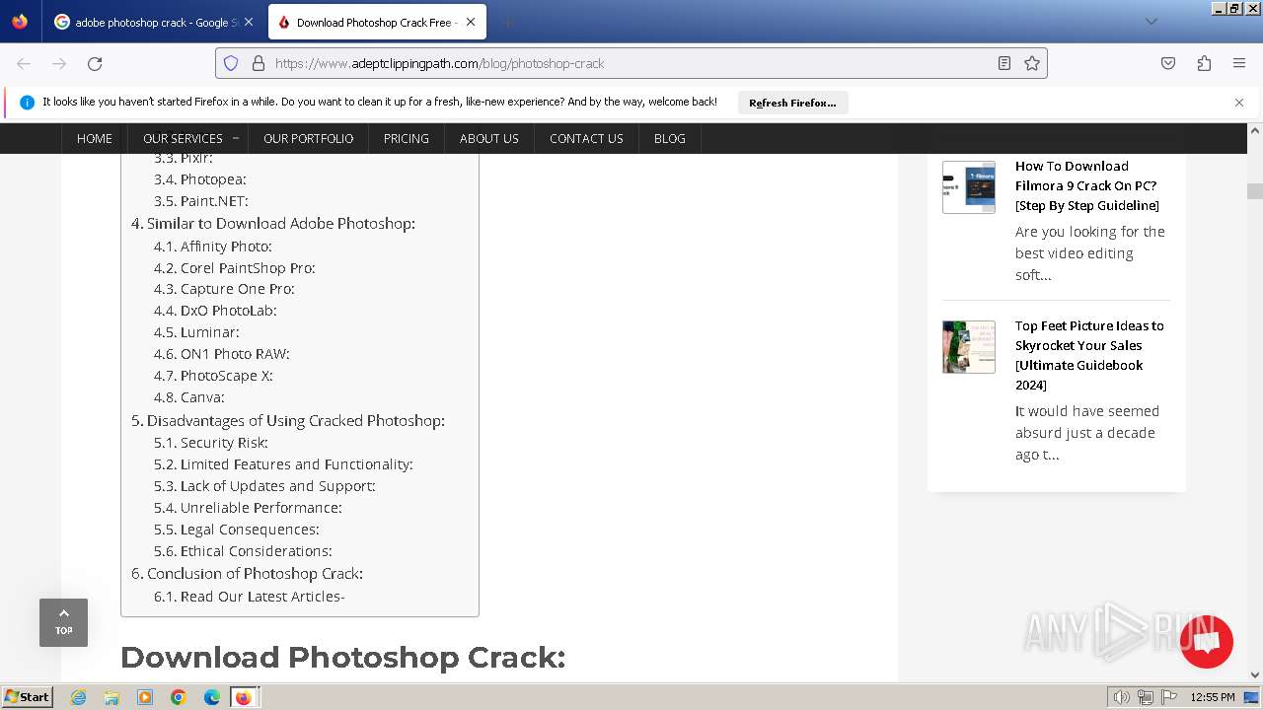Open Conclusion of Photoshop Crack link

pos(247,574)
